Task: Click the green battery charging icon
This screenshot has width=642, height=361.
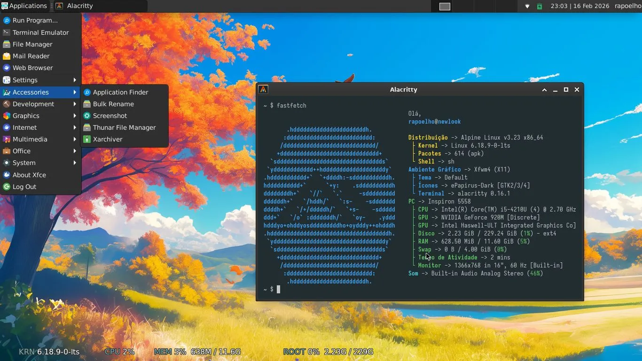Action: (x=540, y=6)
